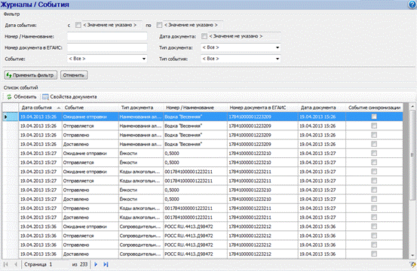
Task: Toggle sync checkbox in first Отправляется Водка row
Action: click(374, 126)
